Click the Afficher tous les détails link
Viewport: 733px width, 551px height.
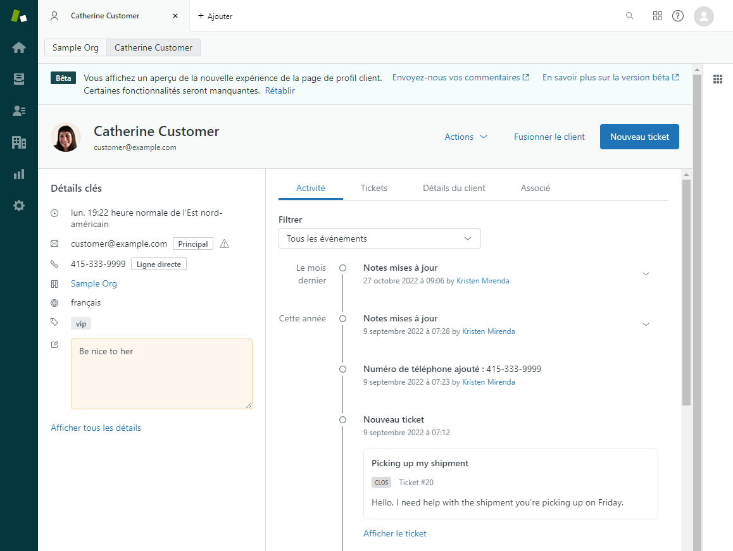pos(96,428)
